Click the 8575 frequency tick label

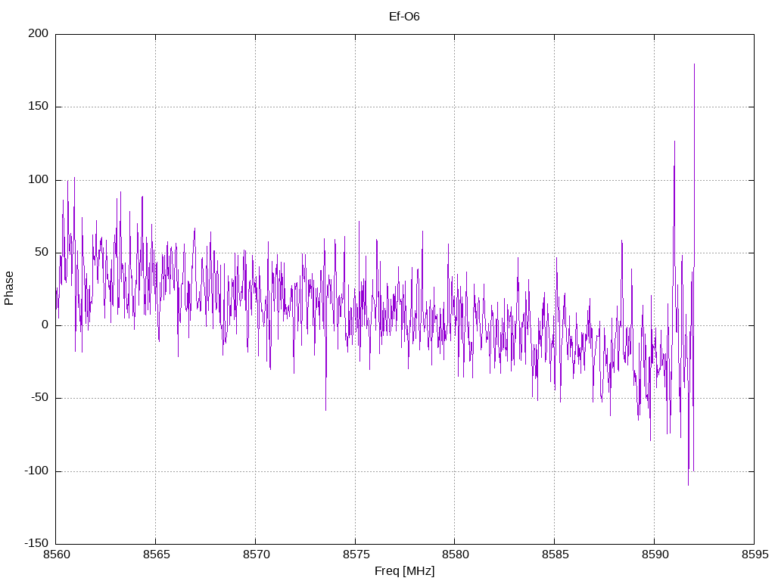coord(356,555)
